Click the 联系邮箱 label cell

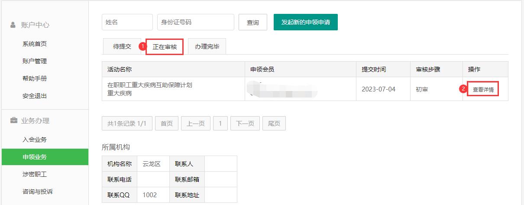187,179
